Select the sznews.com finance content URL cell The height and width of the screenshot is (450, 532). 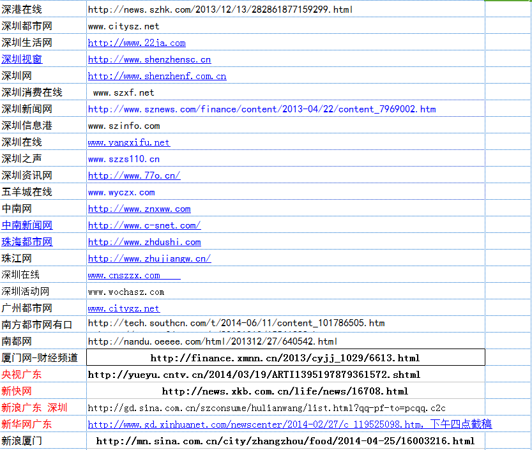285,109
